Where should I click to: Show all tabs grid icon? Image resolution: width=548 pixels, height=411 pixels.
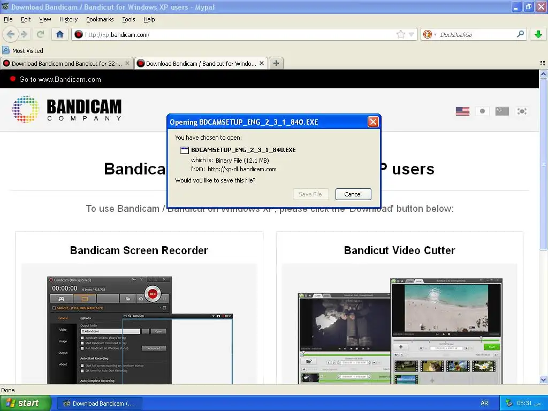(543, 63)
